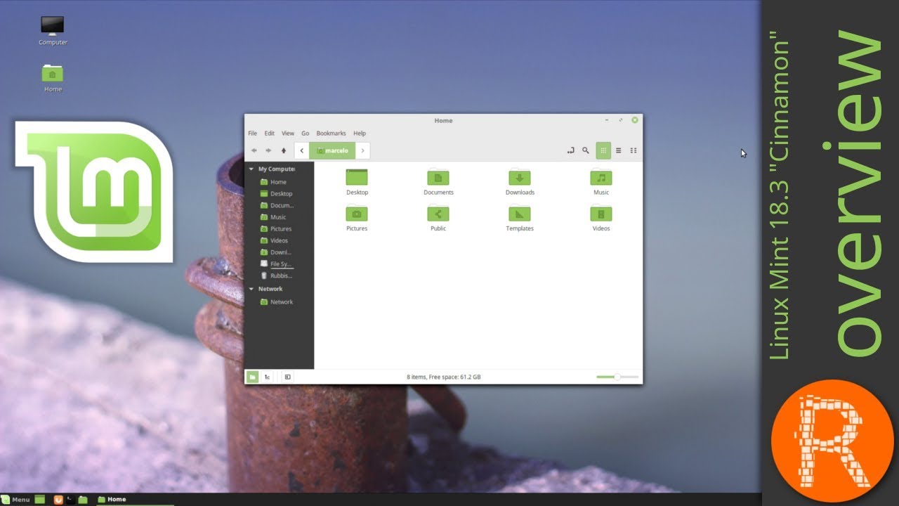Open the Mint Menu button
This screenshot has width=899, height=506.
(x=15, y=500)
